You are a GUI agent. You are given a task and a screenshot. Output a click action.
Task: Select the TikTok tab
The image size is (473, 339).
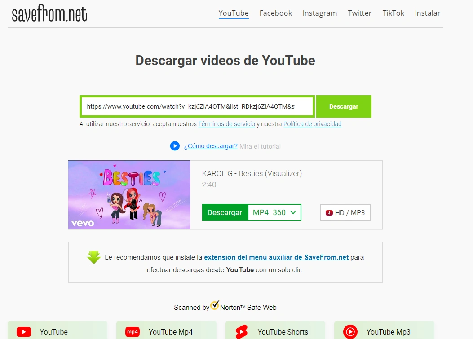point(393,13)
